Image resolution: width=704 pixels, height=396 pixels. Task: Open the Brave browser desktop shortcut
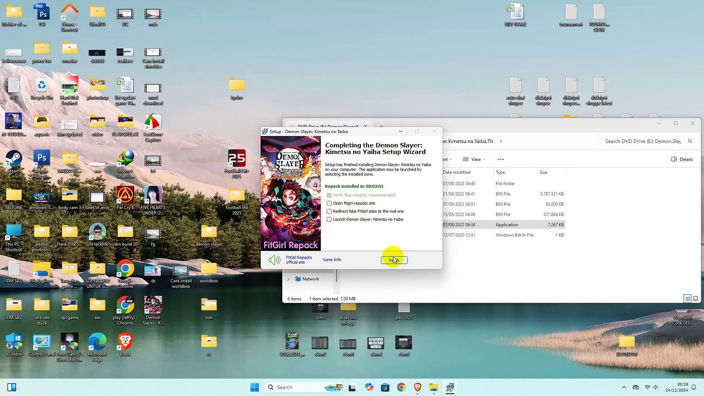(125, 345)
